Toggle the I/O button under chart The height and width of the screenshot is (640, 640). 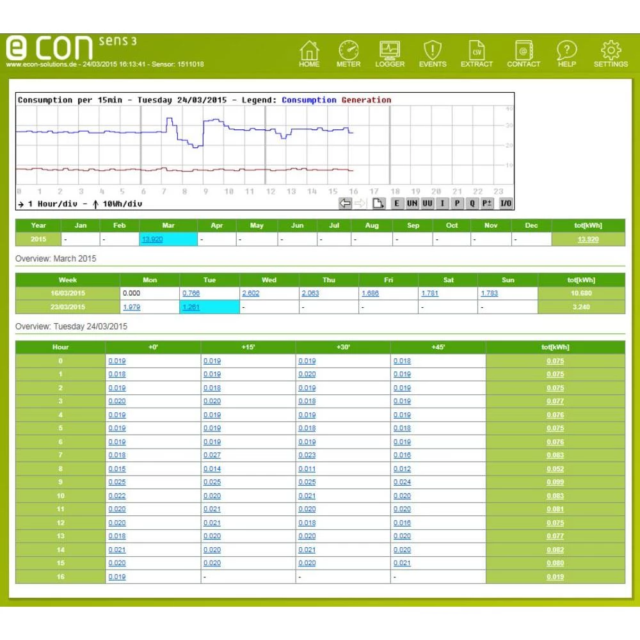(x=506, y=204)
